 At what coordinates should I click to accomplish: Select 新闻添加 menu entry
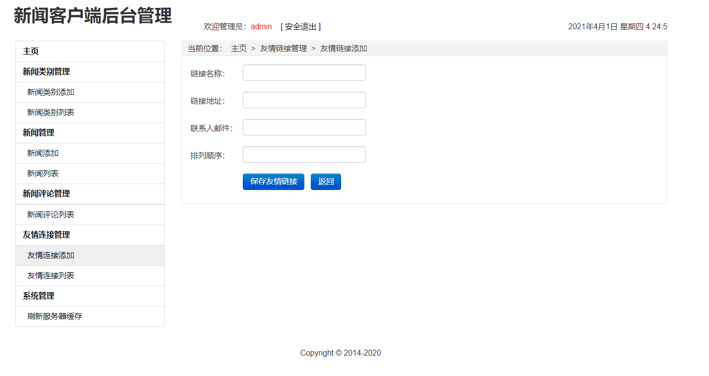[90, 153]
